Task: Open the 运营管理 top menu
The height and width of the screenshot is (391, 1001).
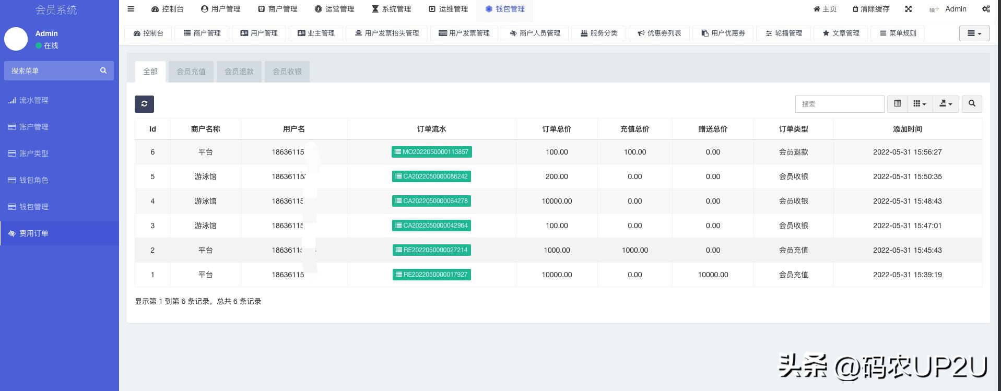Action: tap(335, 9)
